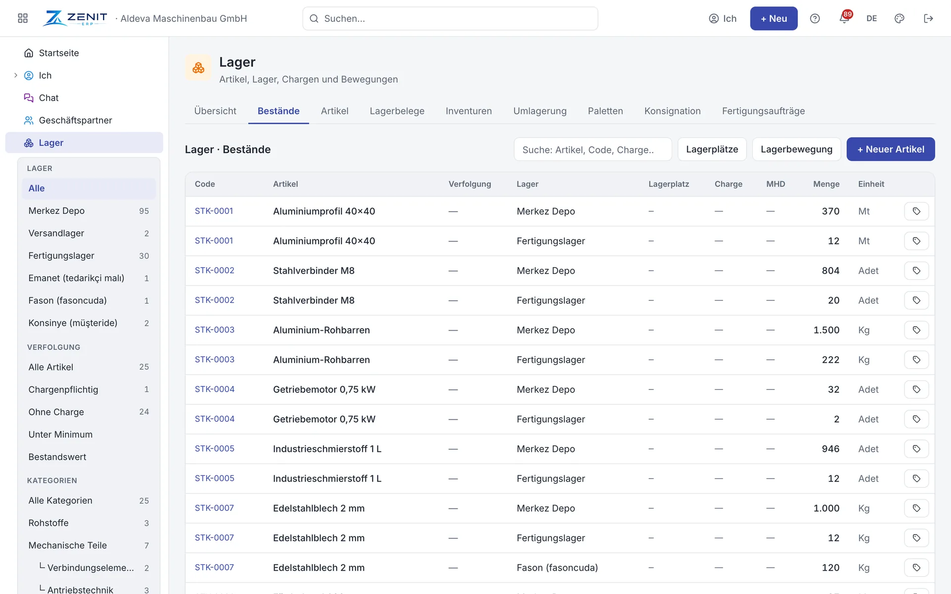Select Verbindungselemente subcategory
The height and width of the screenshot is (594, 951).
pos(94,568)
